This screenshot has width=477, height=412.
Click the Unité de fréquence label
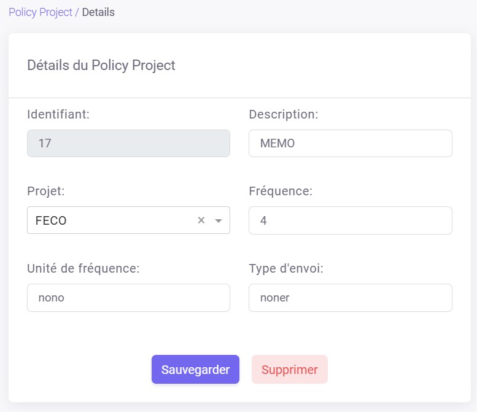pyautogui.click(x=83, y=268)
